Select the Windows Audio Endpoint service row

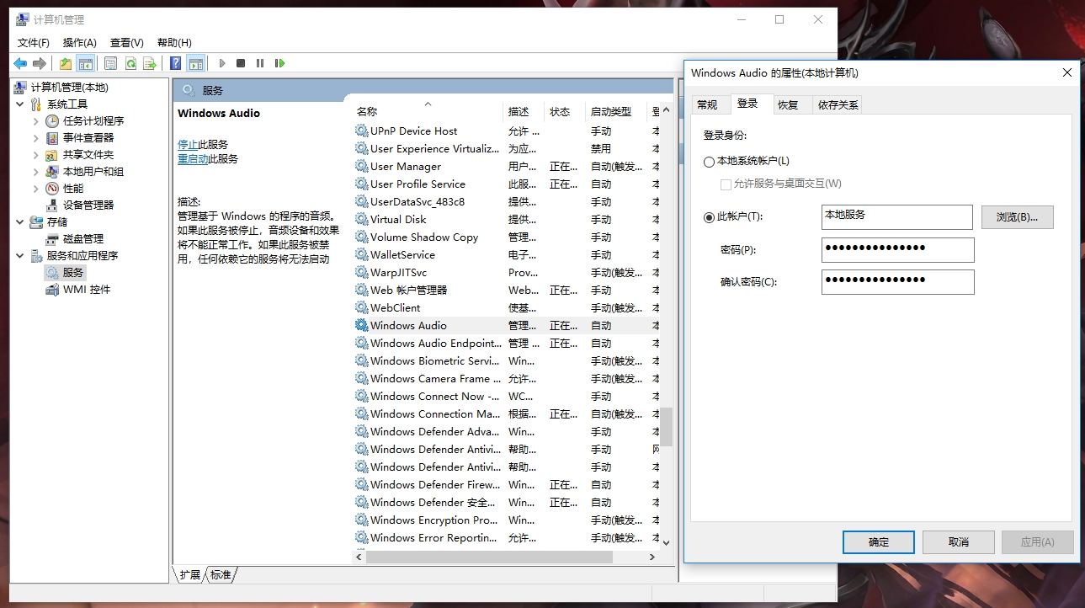507,344
